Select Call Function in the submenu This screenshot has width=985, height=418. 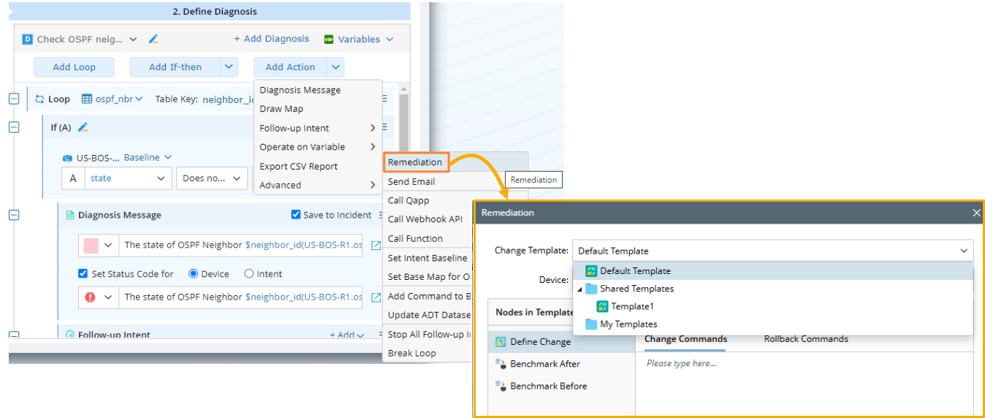(427, 238)
